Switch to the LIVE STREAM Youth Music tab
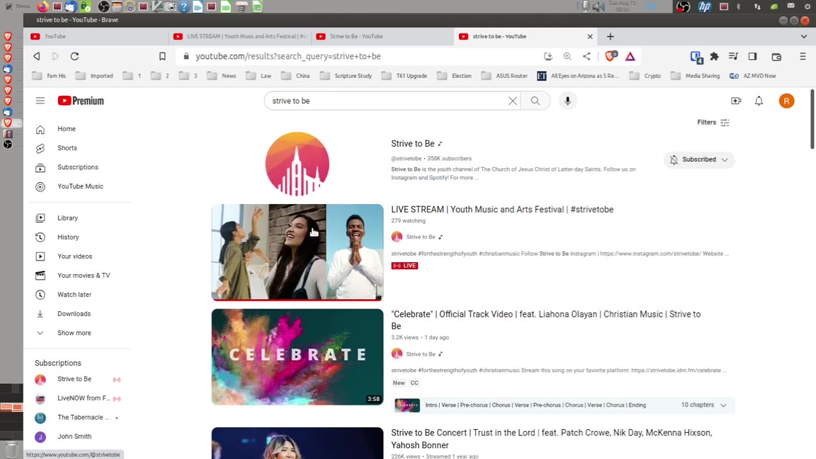The width and height of the screenshot is (816, 459). point(240,36)
